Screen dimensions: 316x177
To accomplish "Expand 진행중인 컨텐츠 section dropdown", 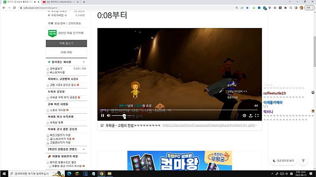I will point(83,149).
